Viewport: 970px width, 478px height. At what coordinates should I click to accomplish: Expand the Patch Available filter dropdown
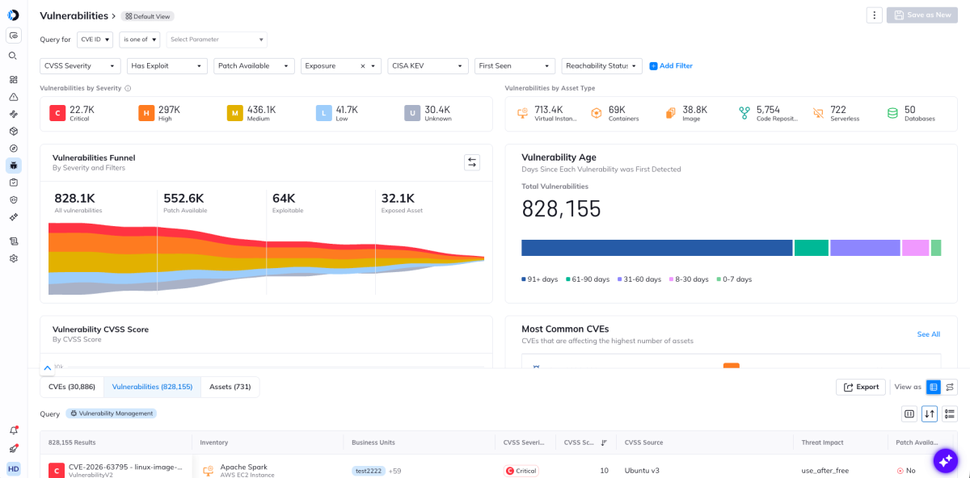click(x=254, y=66)
